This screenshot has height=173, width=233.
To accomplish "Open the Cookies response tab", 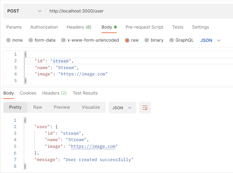I will 28,93.
